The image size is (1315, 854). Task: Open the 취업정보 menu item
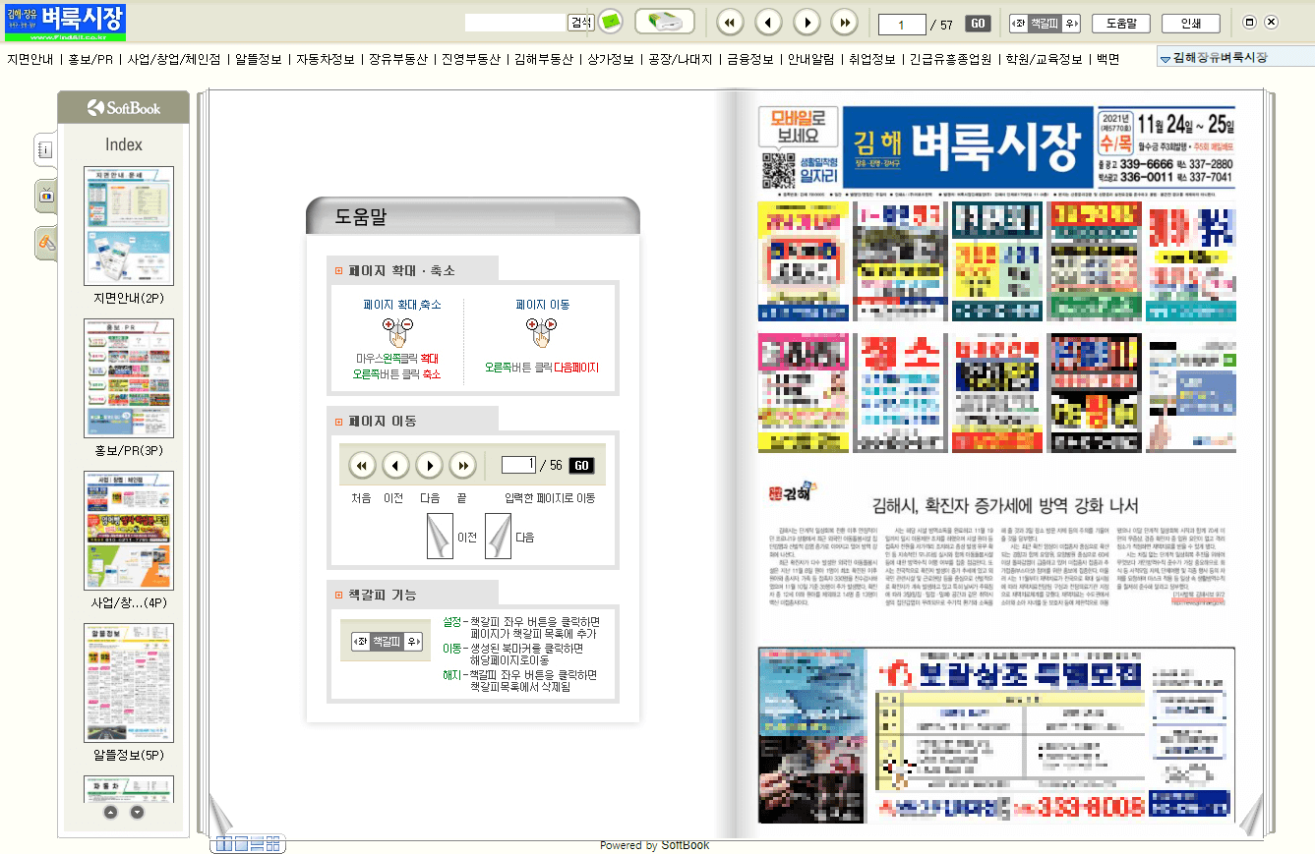pyautogui.click(x=872, y=59)
